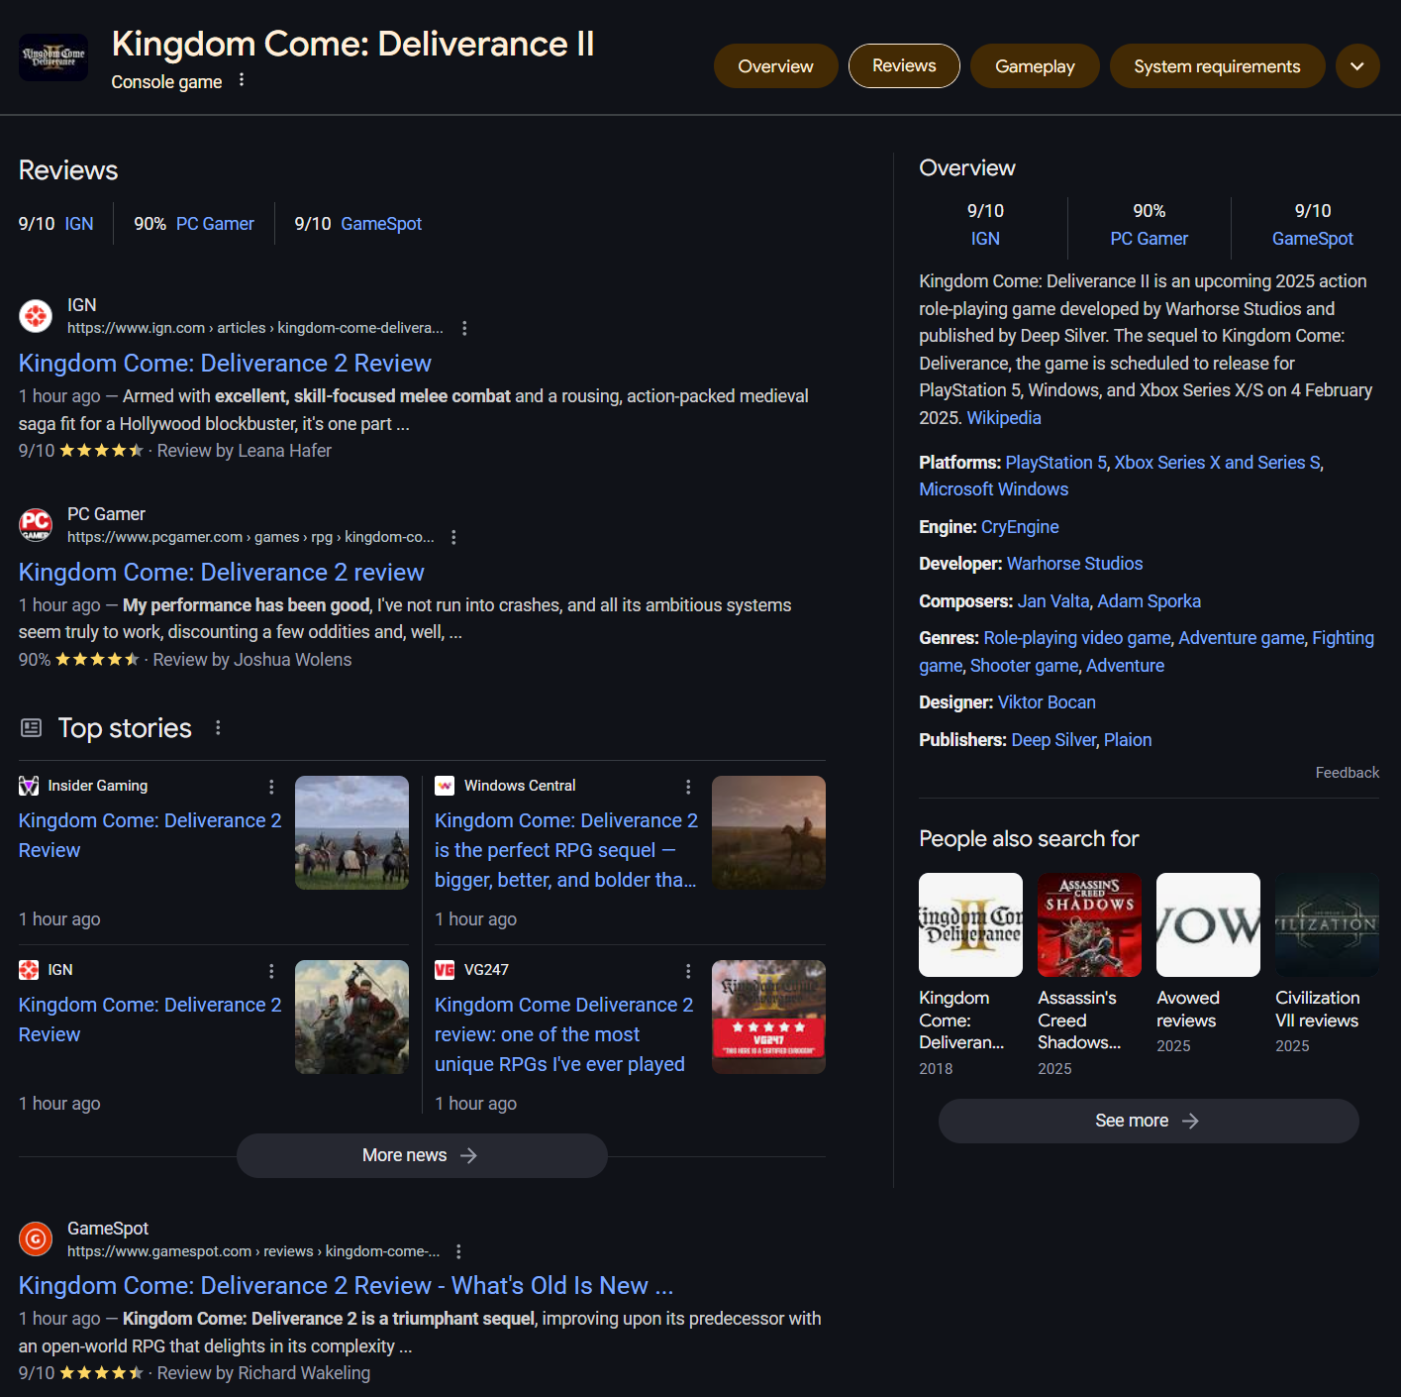Open the Gameplay tab
The height and width of the screenshot is (1397, 1401).
coord(1035,66)
